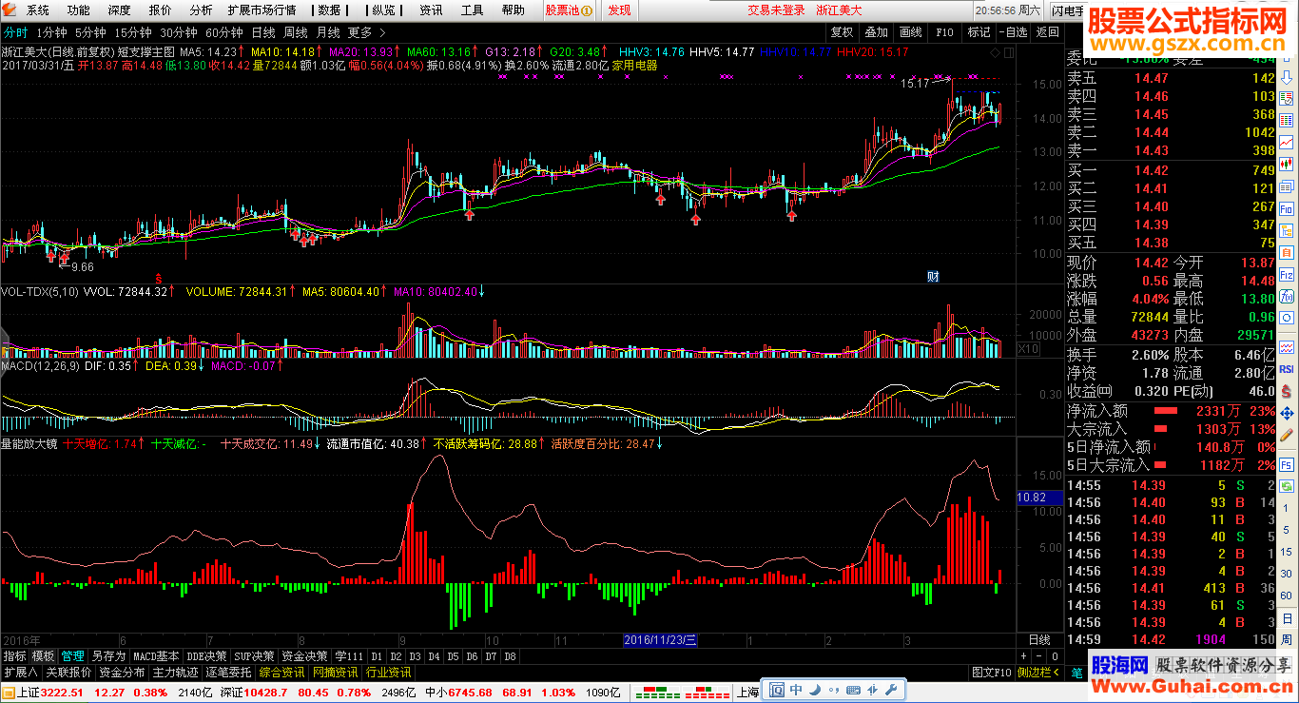Select the 分时 period tab
The width and height of the screenshot is (1299, 703).
pos(16,31)
